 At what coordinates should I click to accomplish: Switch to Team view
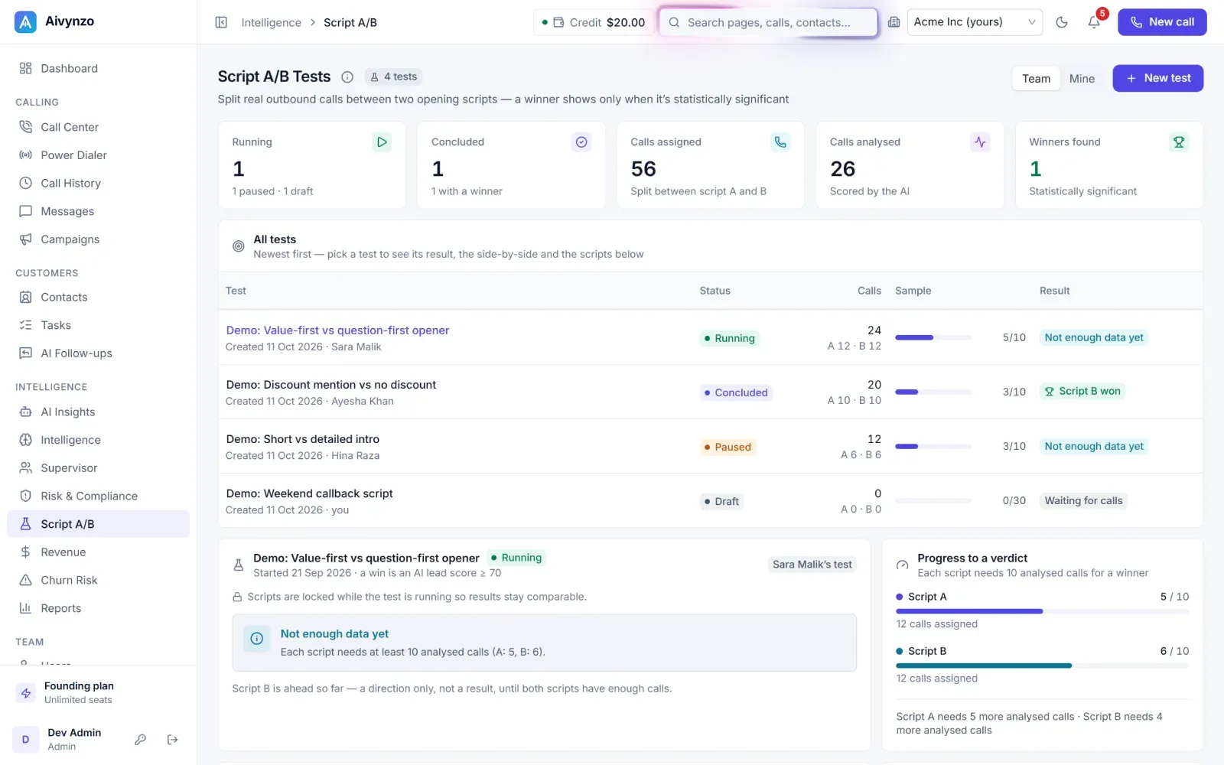(1037, 78)
